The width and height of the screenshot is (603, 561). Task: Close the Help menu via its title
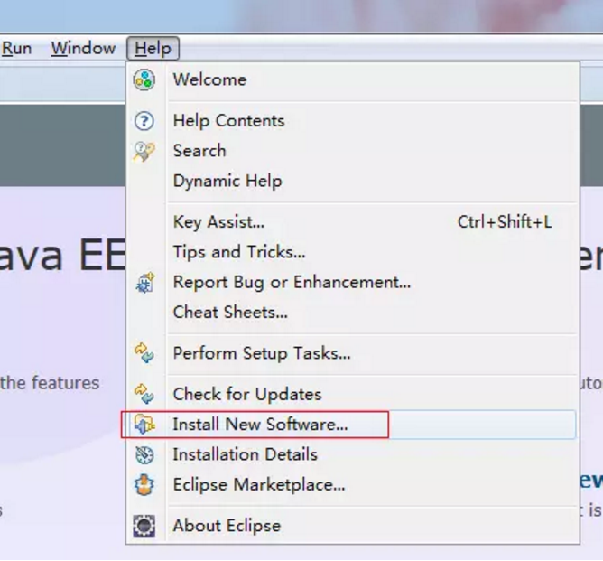pos(153,49)
